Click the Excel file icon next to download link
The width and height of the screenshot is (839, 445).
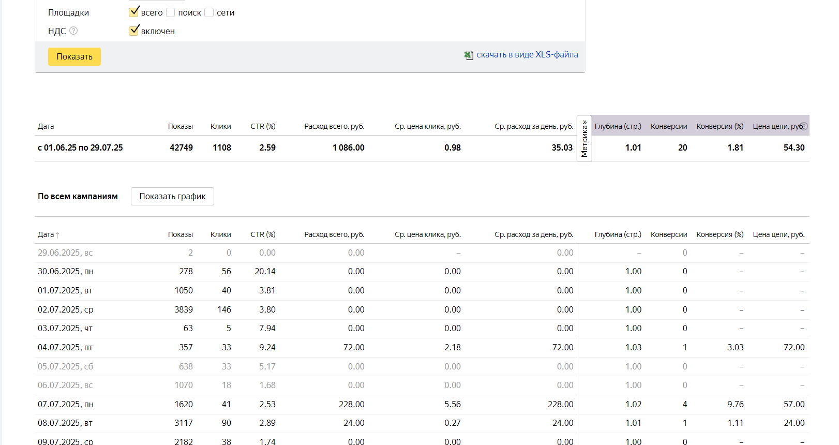[x=469, y=55]
